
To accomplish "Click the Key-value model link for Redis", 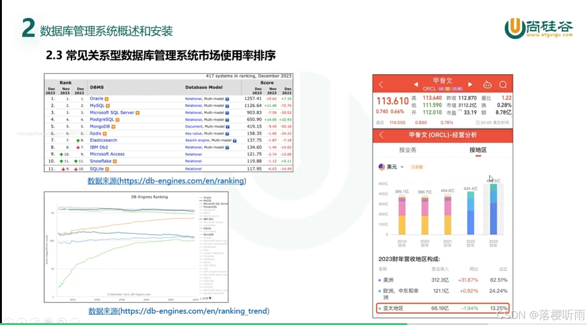I will pos(193,134).
